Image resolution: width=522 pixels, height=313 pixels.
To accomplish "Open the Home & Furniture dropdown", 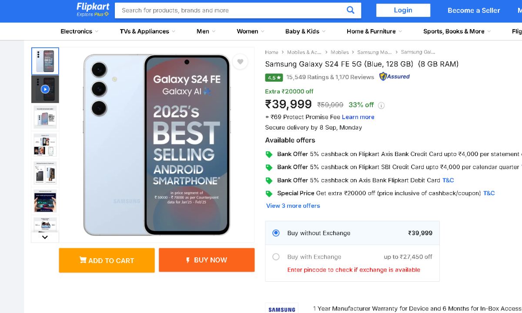I will pos(374,31).
